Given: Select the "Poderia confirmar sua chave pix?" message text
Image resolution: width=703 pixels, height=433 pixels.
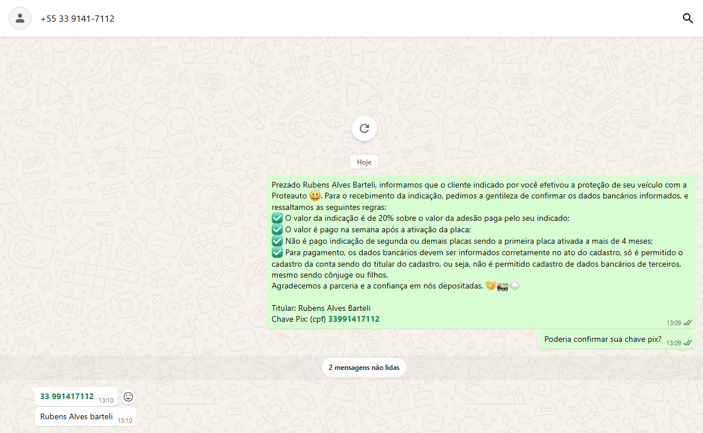Looking at the screenshot, I should click(x=602, y=339).
